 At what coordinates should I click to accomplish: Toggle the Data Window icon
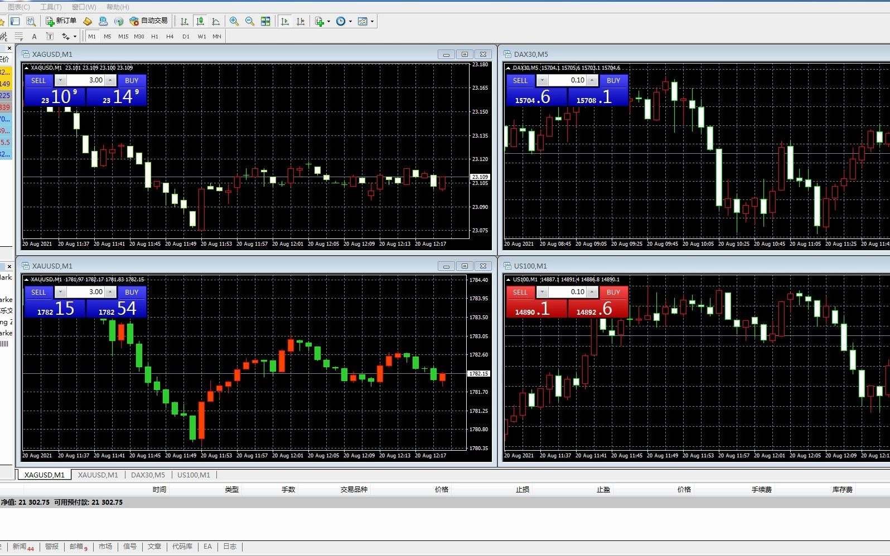pyautogui.click(x=31, y=21)
